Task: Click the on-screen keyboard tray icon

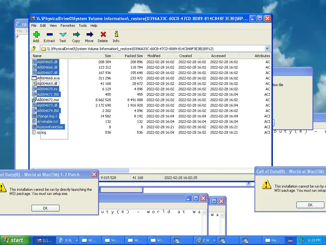Action: tap(290, 241)
